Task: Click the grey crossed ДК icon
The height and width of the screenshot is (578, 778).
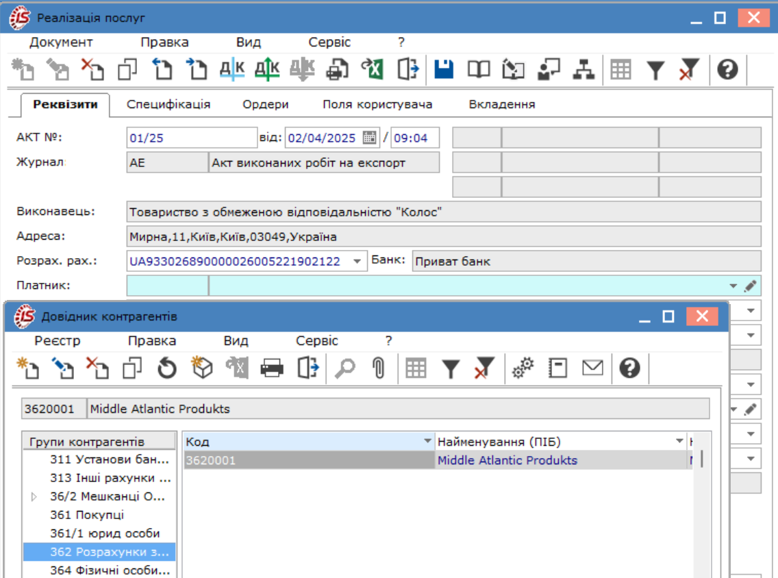Action: (x=302, y=69)
